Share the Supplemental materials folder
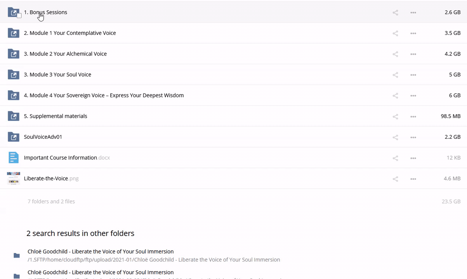This screenshot has height=279, width=467. (x=395, y=116)
